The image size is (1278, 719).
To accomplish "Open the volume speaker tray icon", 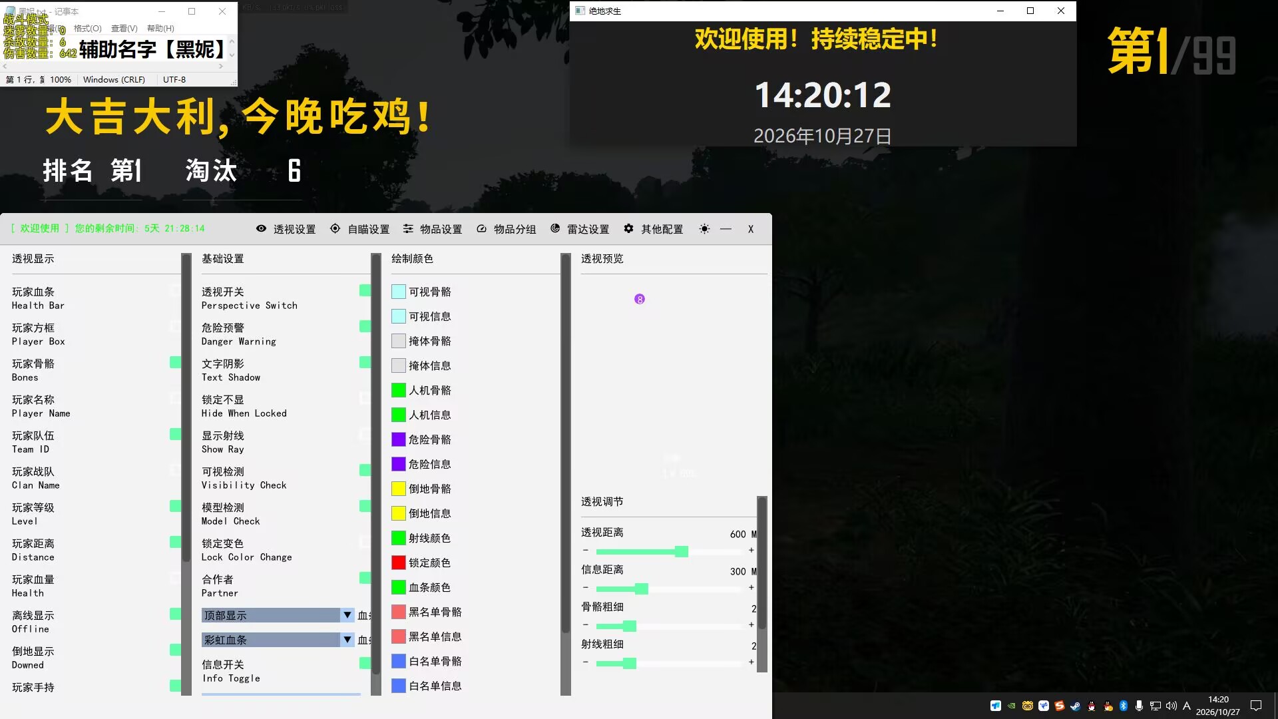I will (1171, 706).
